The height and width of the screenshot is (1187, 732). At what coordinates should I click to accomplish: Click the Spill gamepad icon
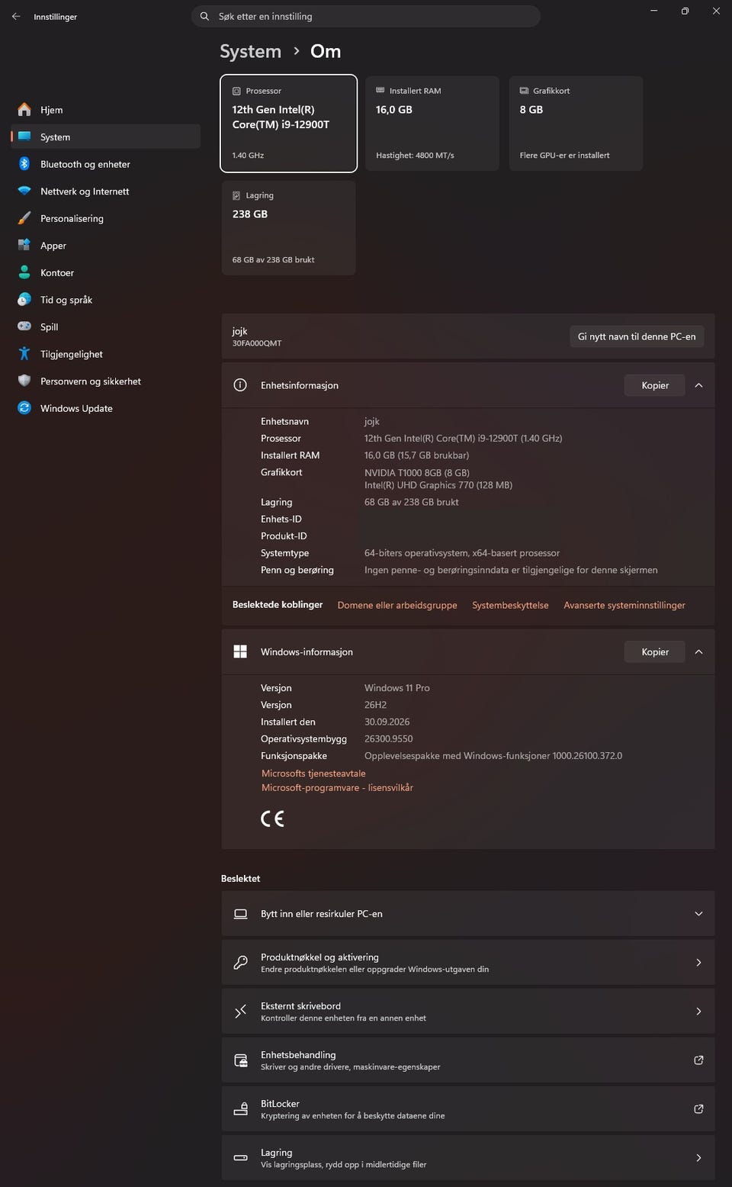(24, 327)
